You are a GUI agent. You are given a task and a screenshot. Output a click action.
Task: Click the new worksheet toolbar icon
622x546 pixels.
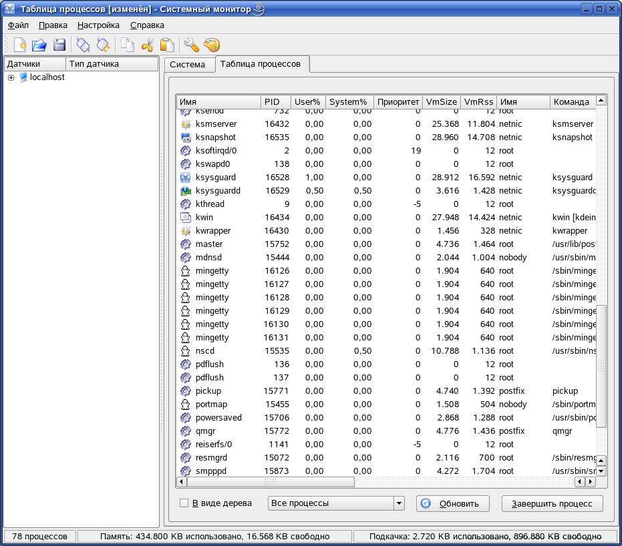click(19, 45)
